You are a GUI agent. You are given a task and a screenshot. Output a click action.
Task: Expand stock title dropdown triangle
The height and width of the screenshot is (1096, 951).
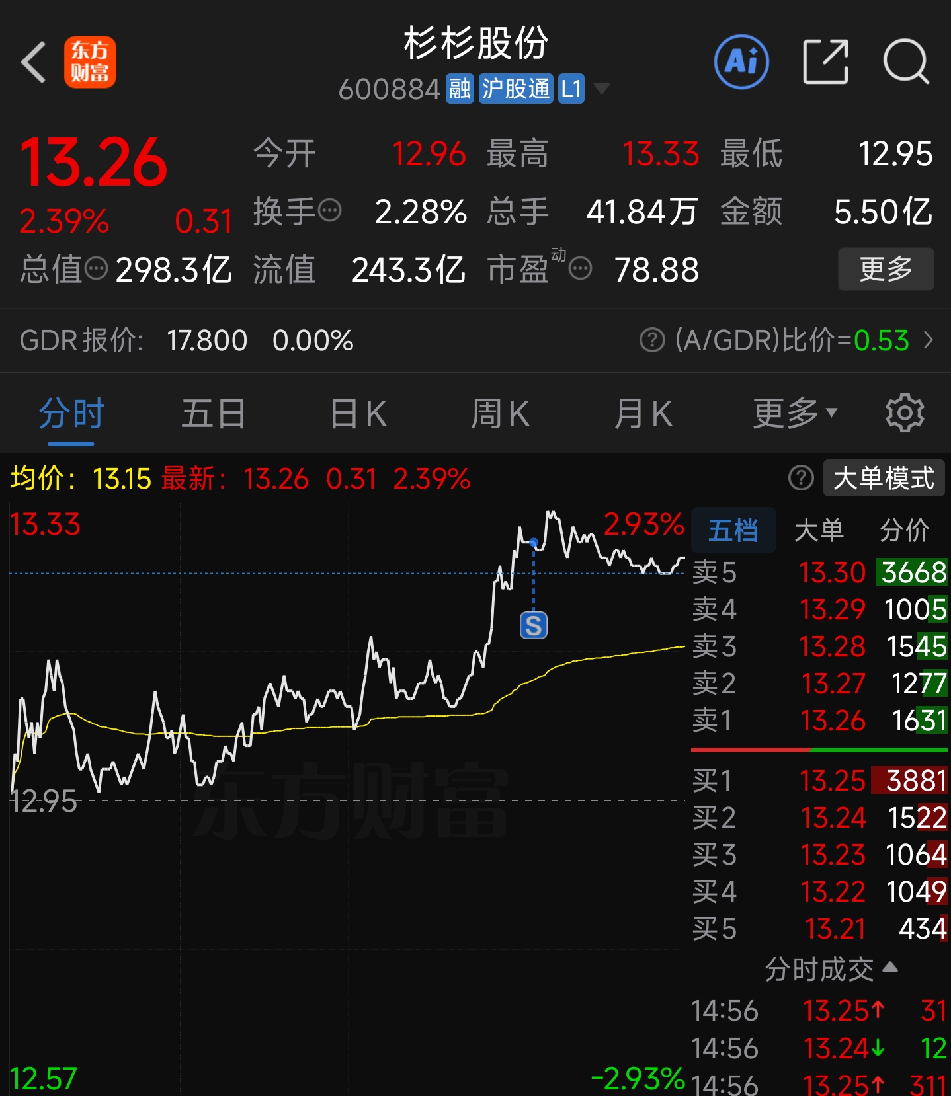click(601, 89)
